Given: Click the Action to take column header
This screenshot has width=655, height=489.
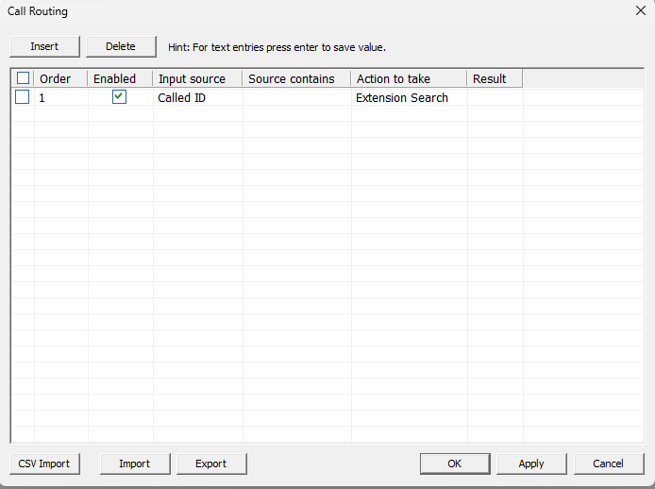Looking at the screenshot, I should [409, 78].
